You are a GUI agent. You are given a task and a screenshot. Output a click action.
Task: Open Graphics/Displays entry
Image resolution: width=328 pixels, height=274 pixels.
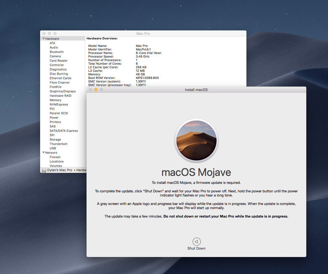[63, 91]
